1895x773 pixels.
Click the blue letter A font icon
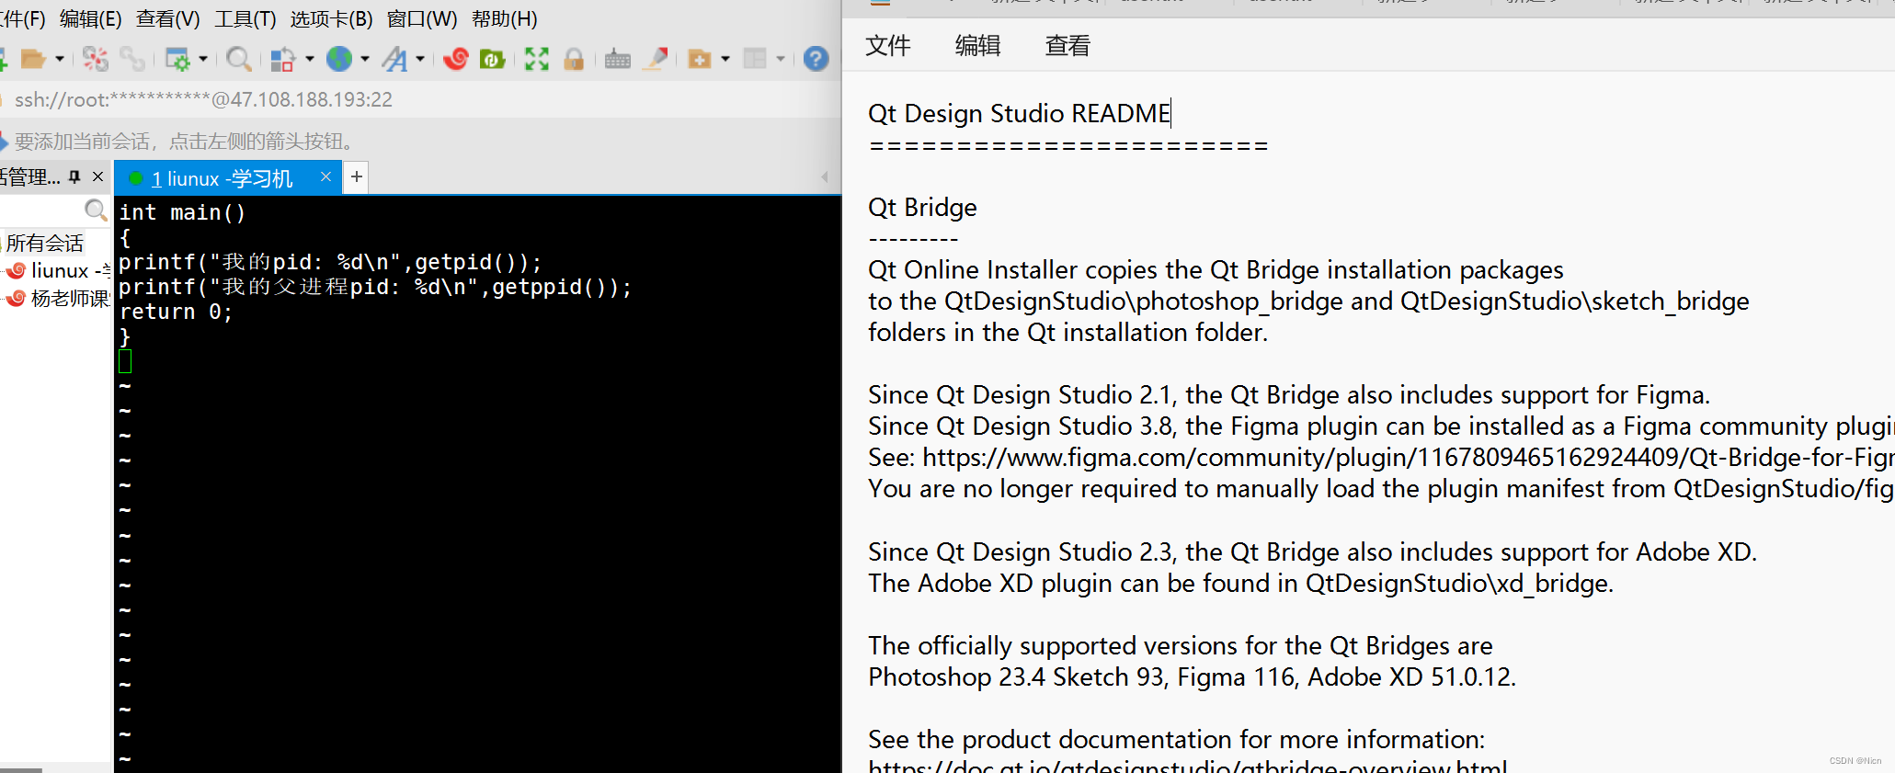pos(395,59)
